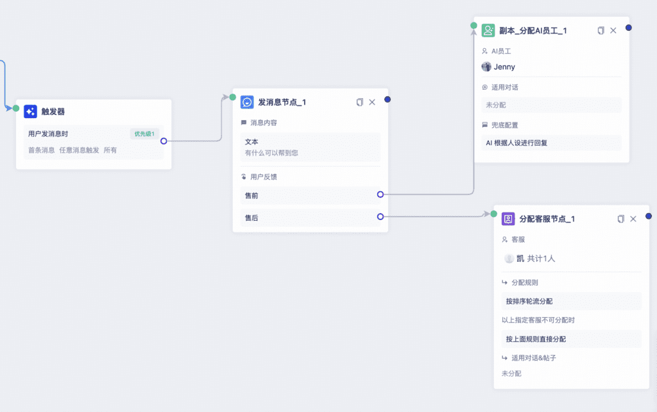Select Jenny AI employee avatar

(x=486, y=67)
